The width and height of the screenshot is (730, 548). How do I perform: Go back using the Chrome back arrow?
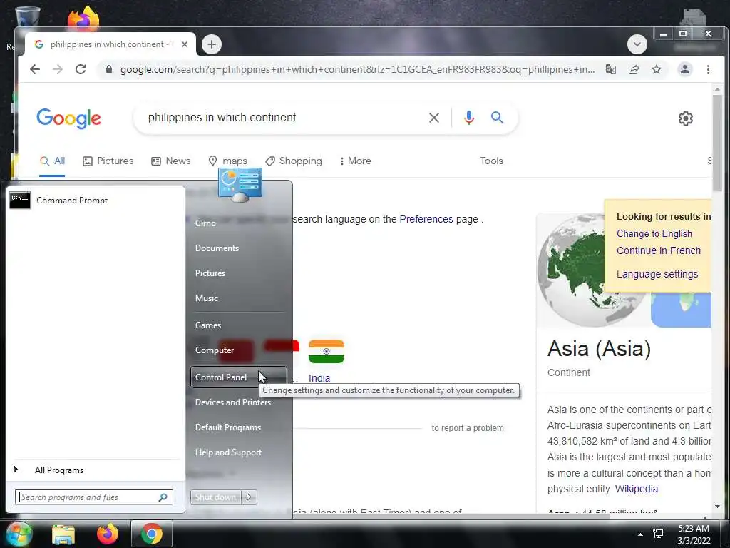(x=35, y=69)
